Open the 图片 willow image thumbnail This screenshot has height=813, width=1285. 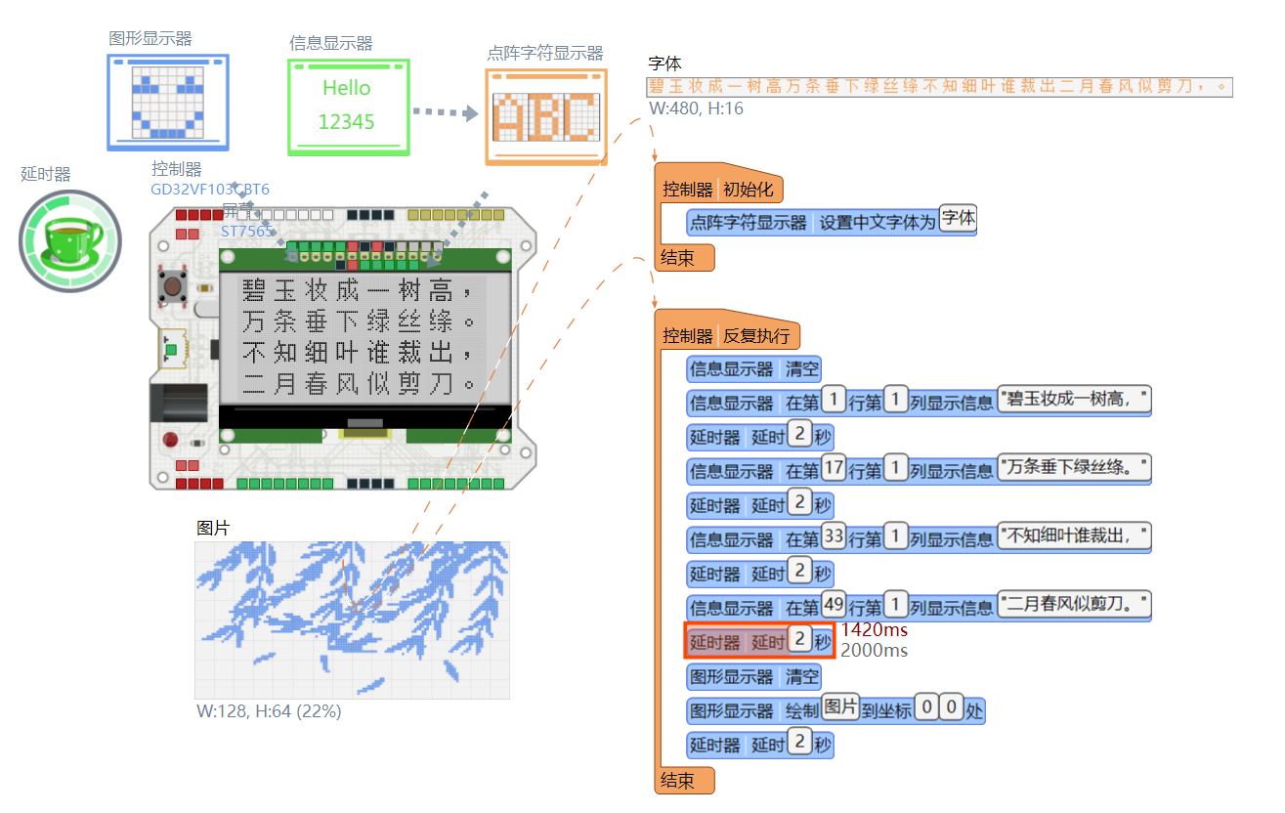(353, 620)
